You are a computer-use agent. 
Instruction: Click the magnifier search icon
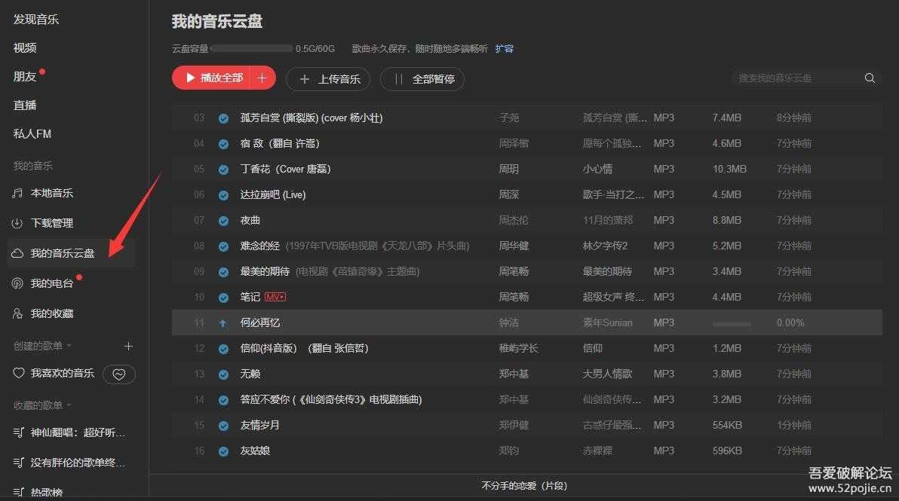(x=870, y=78)
